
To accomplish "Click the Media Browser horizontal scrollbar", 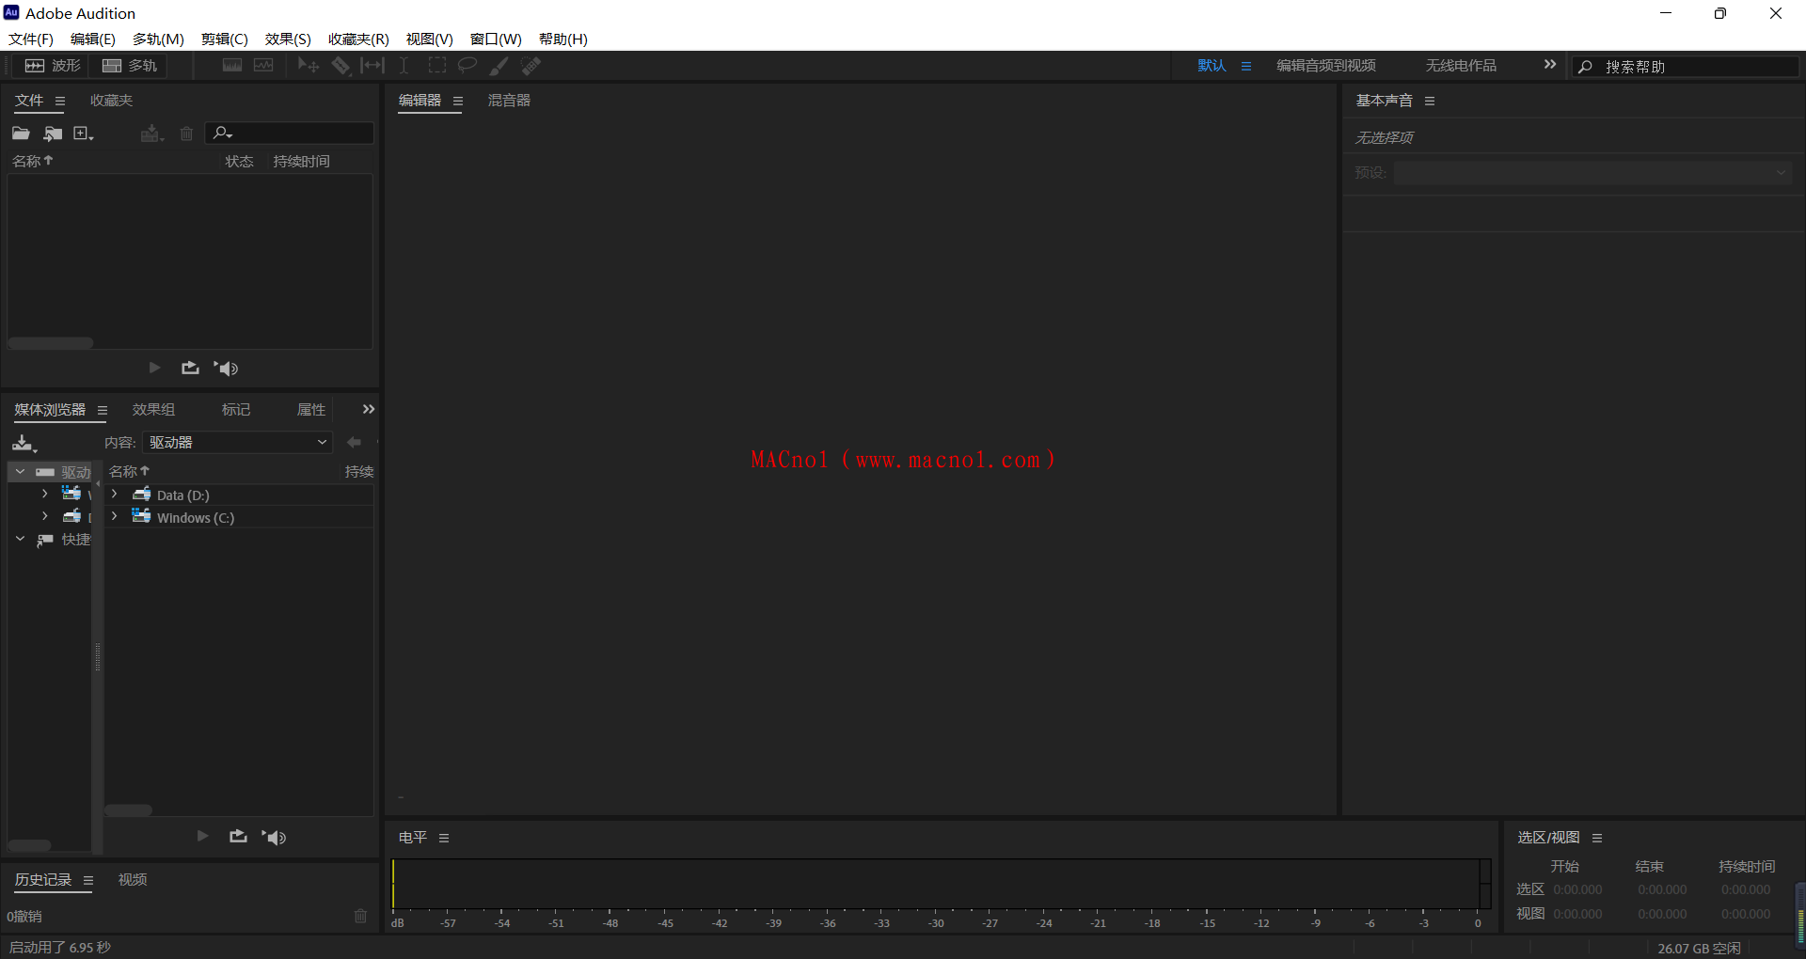I will click(x=128, y=810).
